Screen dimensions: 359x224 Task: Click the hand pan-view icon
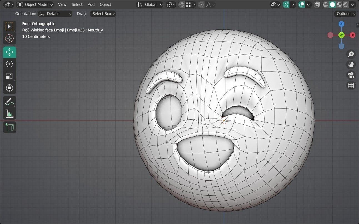pos(351,65)
